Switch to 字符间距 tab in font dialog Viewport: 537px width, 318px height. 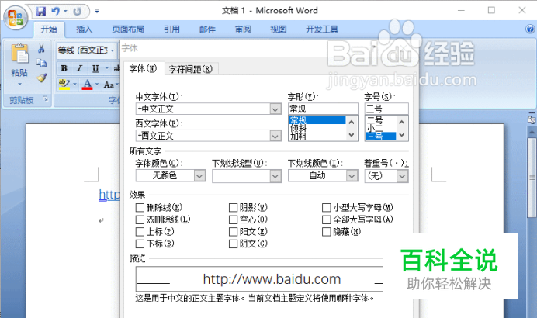coord(191,70)
